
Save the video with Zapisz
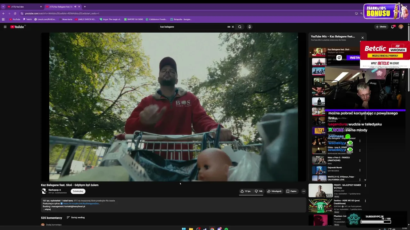click(291, 191)
